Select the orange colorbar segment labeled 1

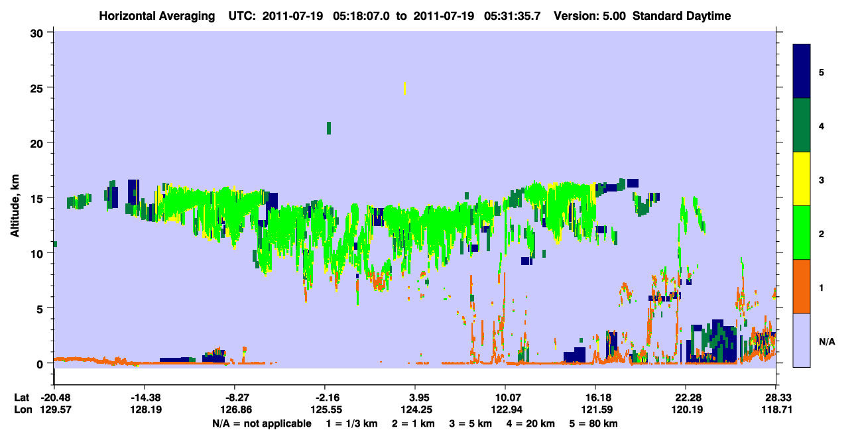[x=802, y=286]
